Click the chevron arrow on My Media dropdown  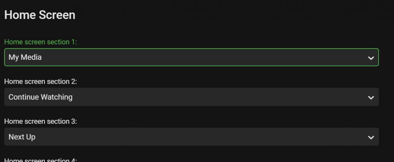click(371, 58)
